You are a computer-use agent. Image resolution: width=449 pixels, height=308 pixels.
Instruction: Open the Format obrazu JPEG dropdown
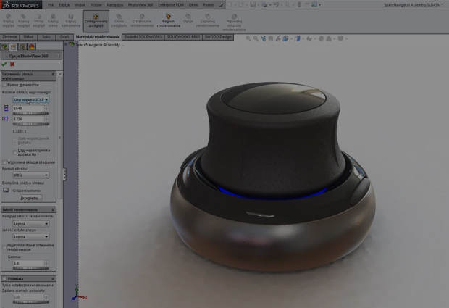30,175
